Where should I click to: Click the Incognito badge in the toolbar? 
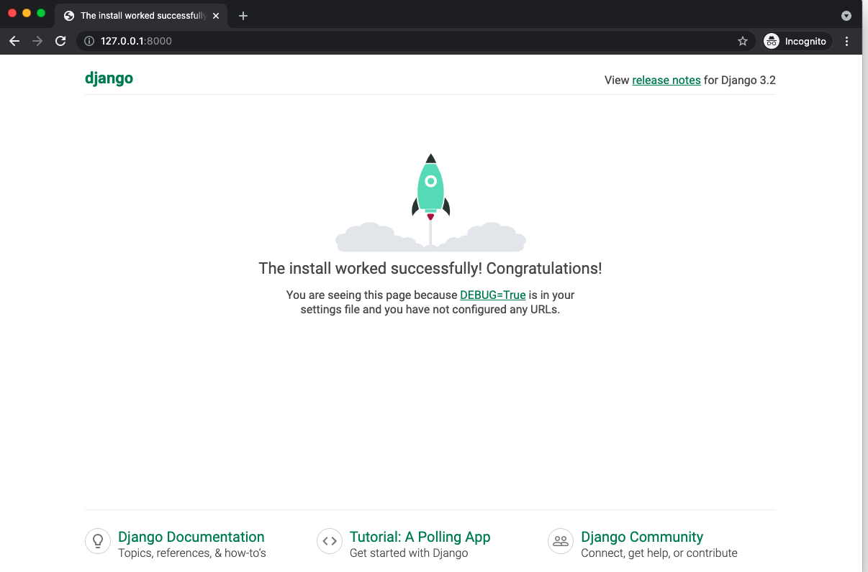796,41
